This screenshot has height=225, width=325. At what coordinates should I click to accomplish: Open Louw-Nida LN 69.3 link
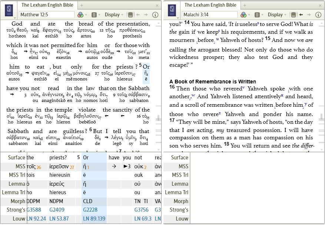tap(143, 219)
